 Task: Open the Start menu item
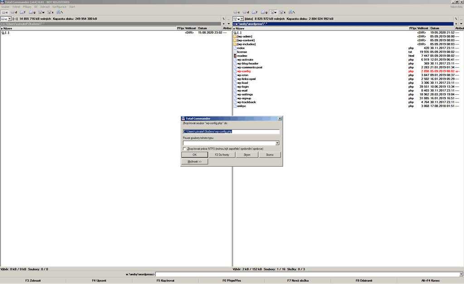click(72, 6)
